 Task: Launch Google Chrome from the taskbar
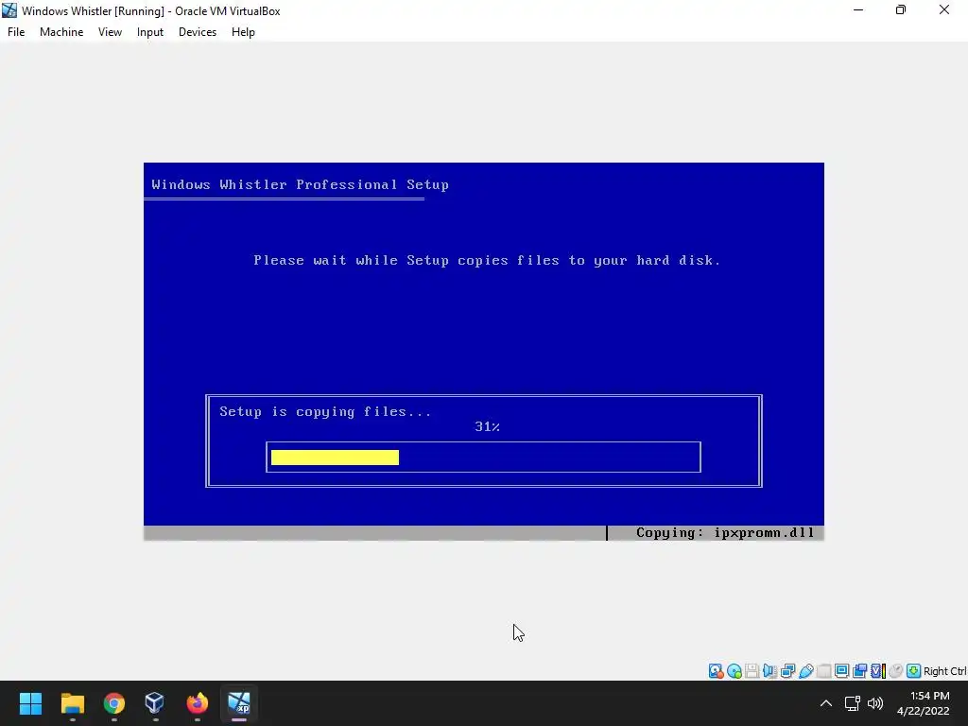[x=114, y=703]
